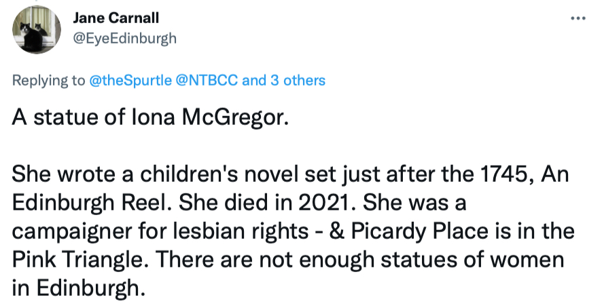
Task: Click the book title "Edinburgh Reel" text
Action: 91,204
